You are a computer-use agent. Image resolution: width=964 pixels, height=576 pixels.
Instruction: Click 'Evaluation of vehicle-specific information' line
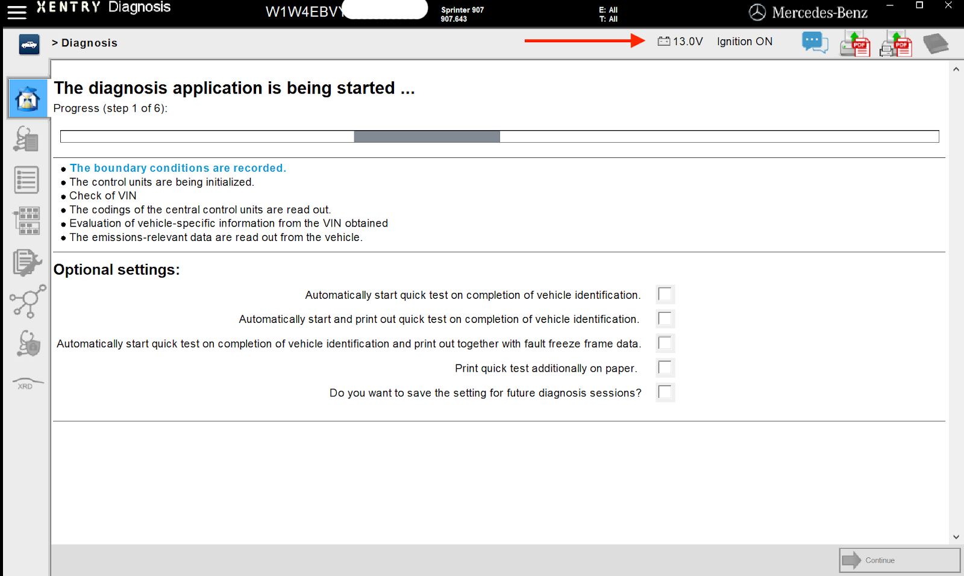[228, 224]
